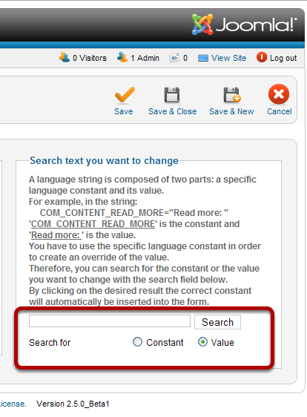Image resolution: width=307 pixels, height=417 pixels.
Task: Click the COM_CONTENT_READ_MORE="Read more: " example line
Action: [134, 213]
